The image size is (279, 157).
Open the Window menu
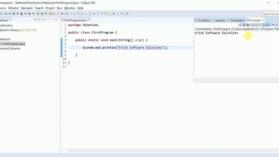point(70,8)
